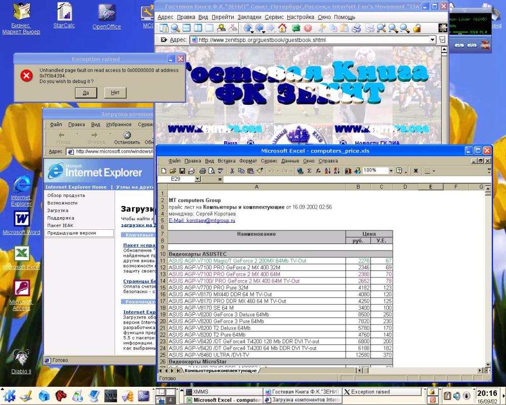Expand more Excel toolbar buttons chevron

pyautogui.click(x=489, y=170)
